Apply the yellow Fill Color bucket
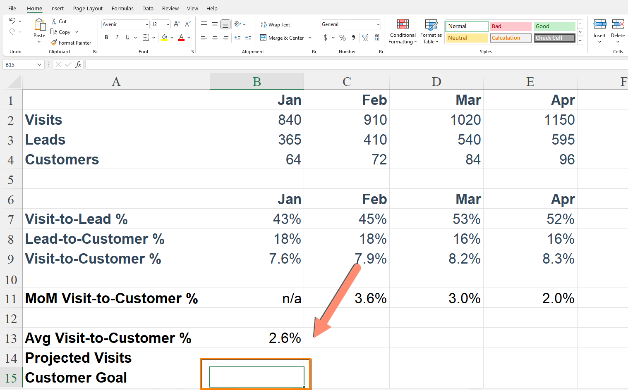This screenshot has width=628, height=390. 165,38
